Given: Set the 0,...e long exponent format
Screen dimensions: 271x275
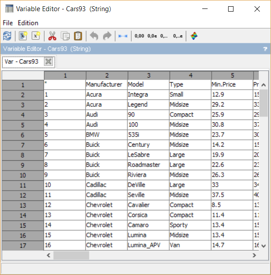Looking at the screenshot, I should click(178, 36).
